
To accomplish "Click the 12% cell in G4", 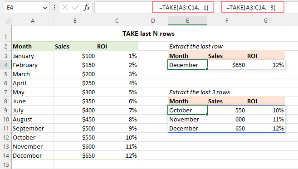I will (266, 65).
